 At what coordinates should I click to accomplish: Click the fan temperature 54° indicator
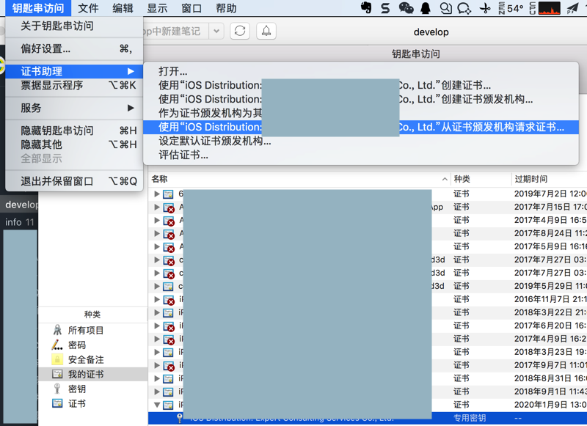click(x=511, y=8)
